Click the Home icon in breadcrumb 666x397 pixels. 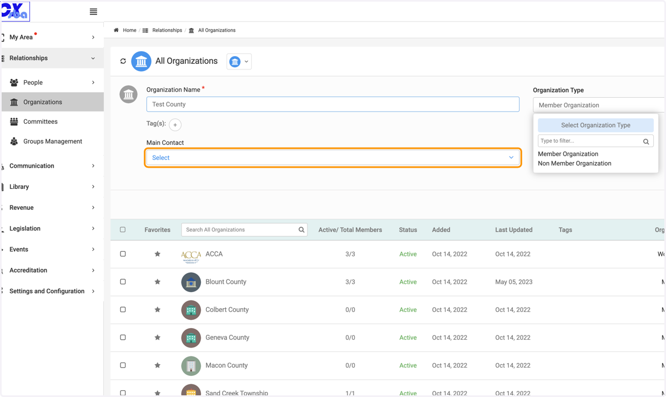pyautogui.click(x=116, y=30)
